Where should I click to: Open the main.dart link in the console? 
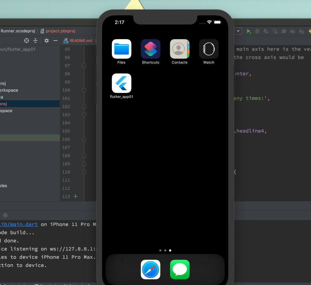[19, 224]
